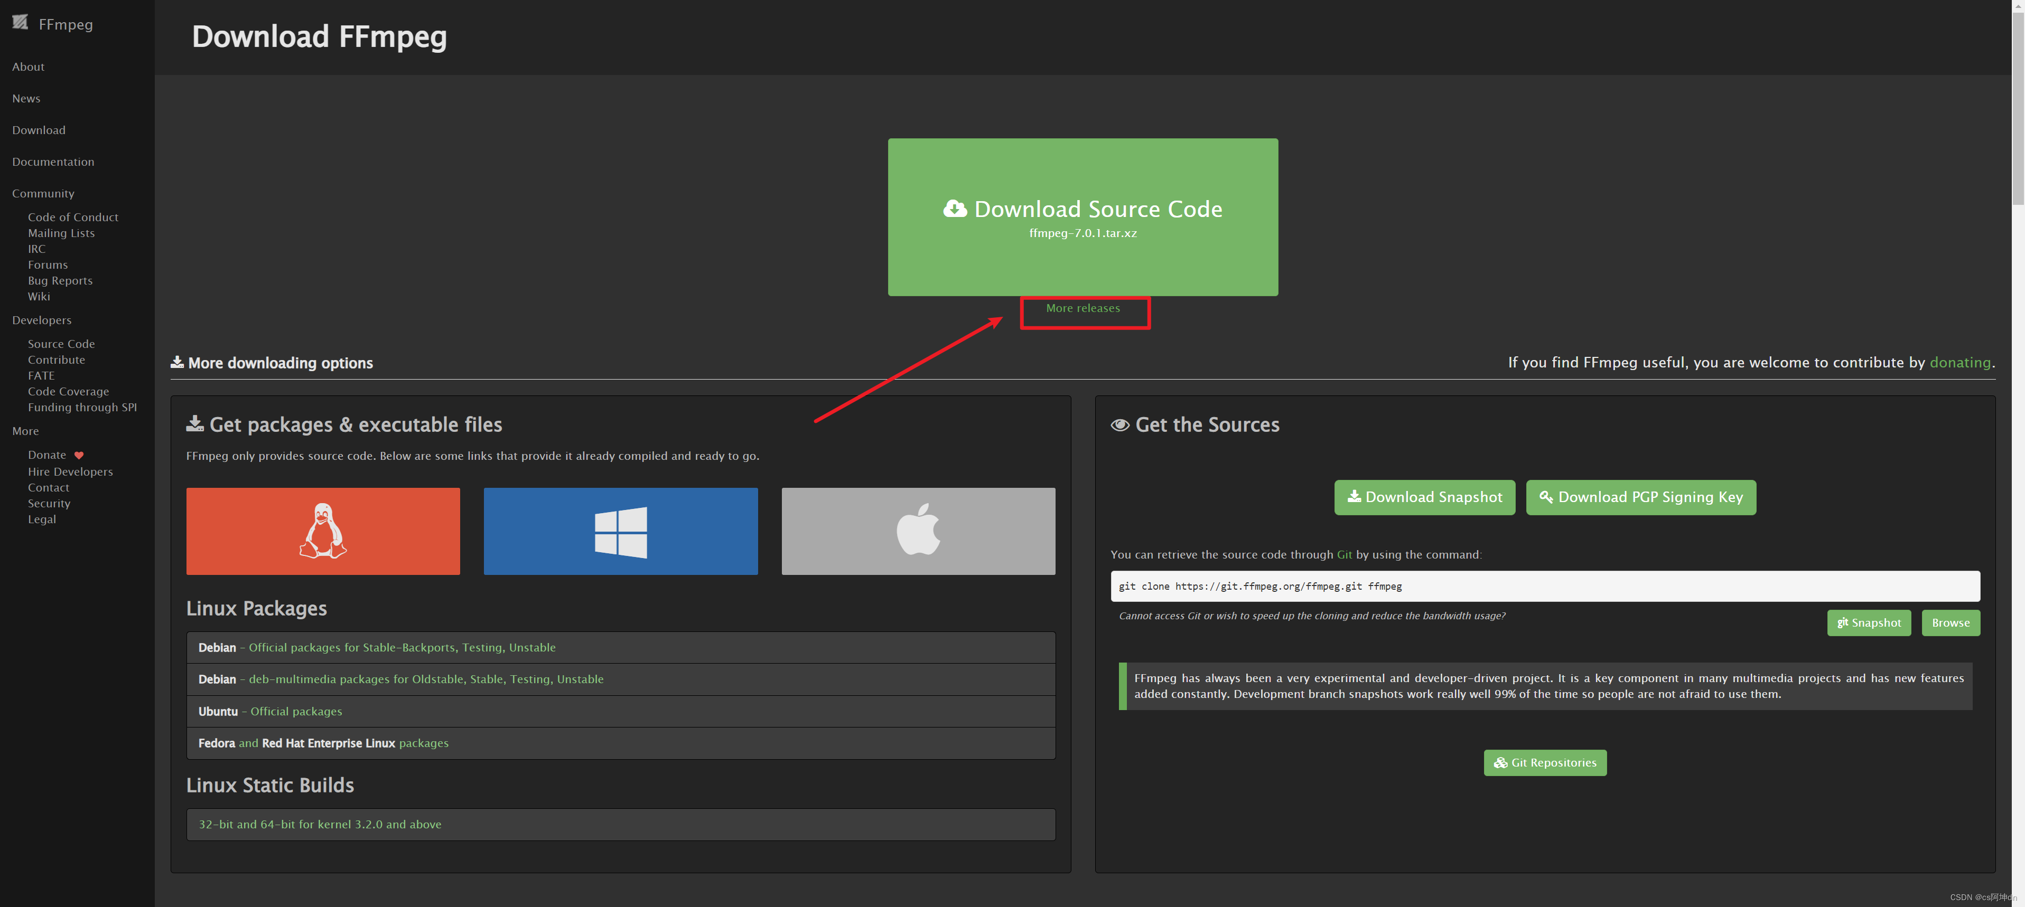This screenshot has height=907, width=2025.
Task: Click the Browse button near git clone field
Action: 1950,623
